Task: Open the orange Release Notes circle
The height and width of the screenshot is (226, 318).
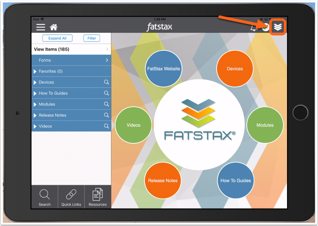Action: click(163, 180)
